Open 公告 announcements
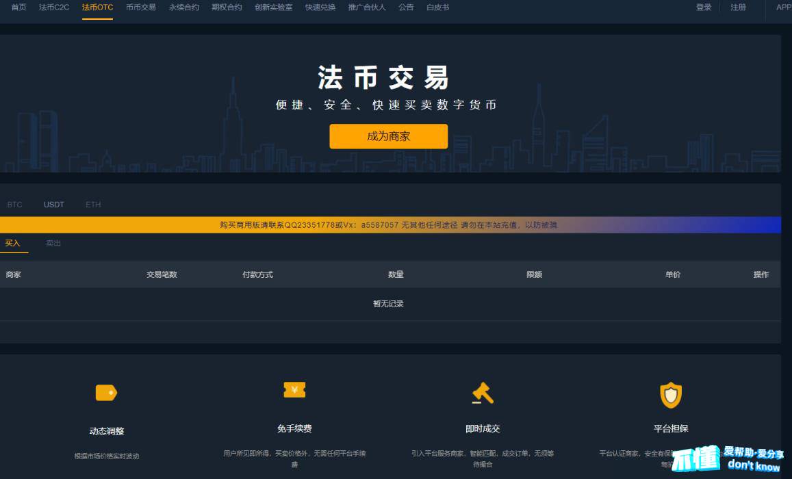This screenshot has width=792, height=479. pyautogui.click(x=406, y=7)
